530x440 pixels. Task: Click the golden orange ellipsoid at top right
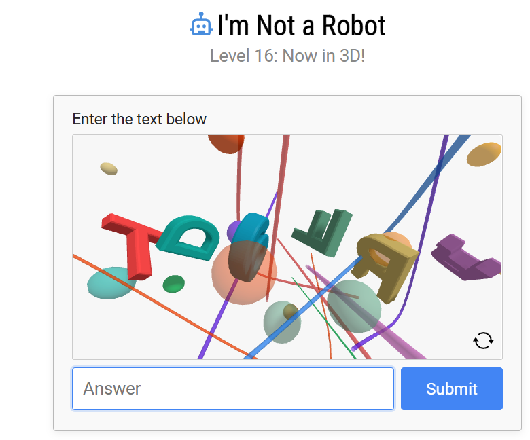point(484,155)
